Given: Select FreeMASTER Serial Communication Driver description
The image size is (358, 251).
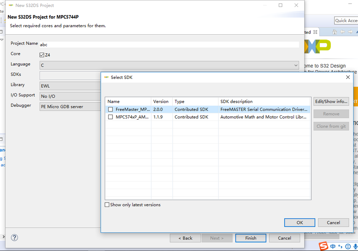Looking at the screenshot, I should (264, 109).
